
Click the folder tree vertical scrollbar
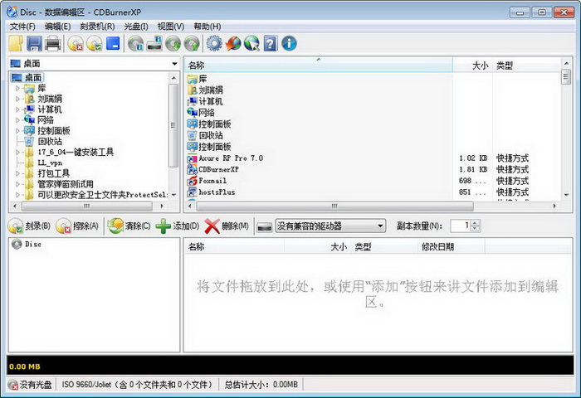tap(173, 125)
